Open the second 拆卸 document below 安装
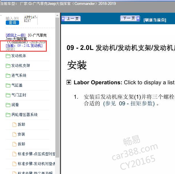 coord(21,144)
